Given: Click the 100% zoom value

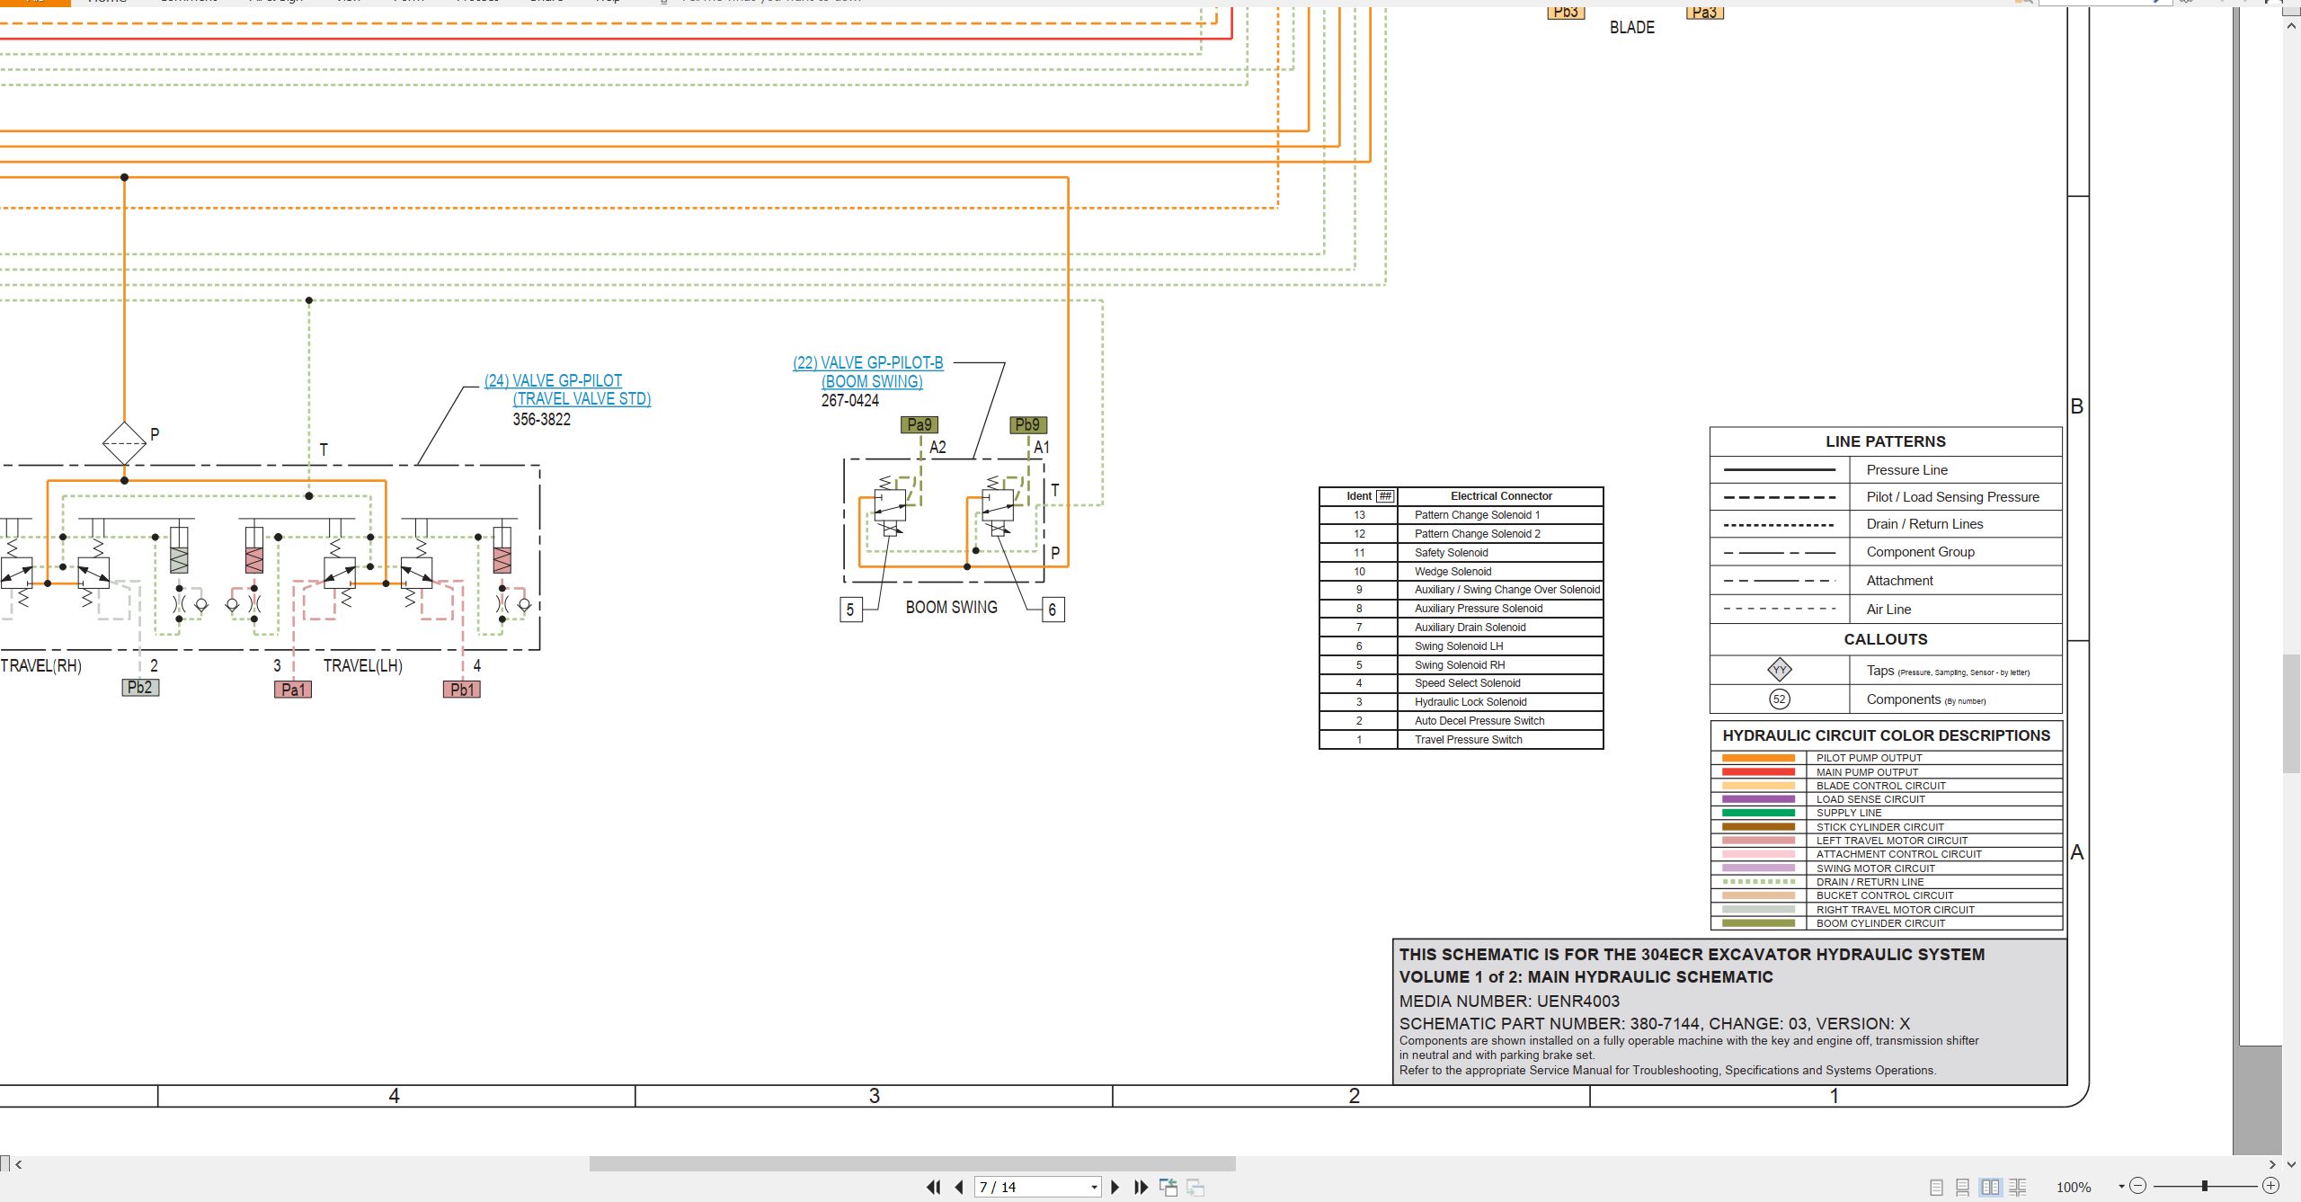Looking at the screenshot, I should (2074, 1188).
